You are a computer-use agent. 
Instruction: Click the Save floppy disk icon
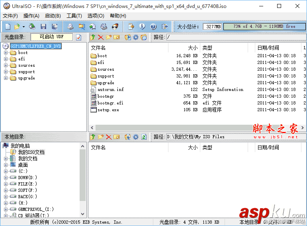(x=43, y=26)
